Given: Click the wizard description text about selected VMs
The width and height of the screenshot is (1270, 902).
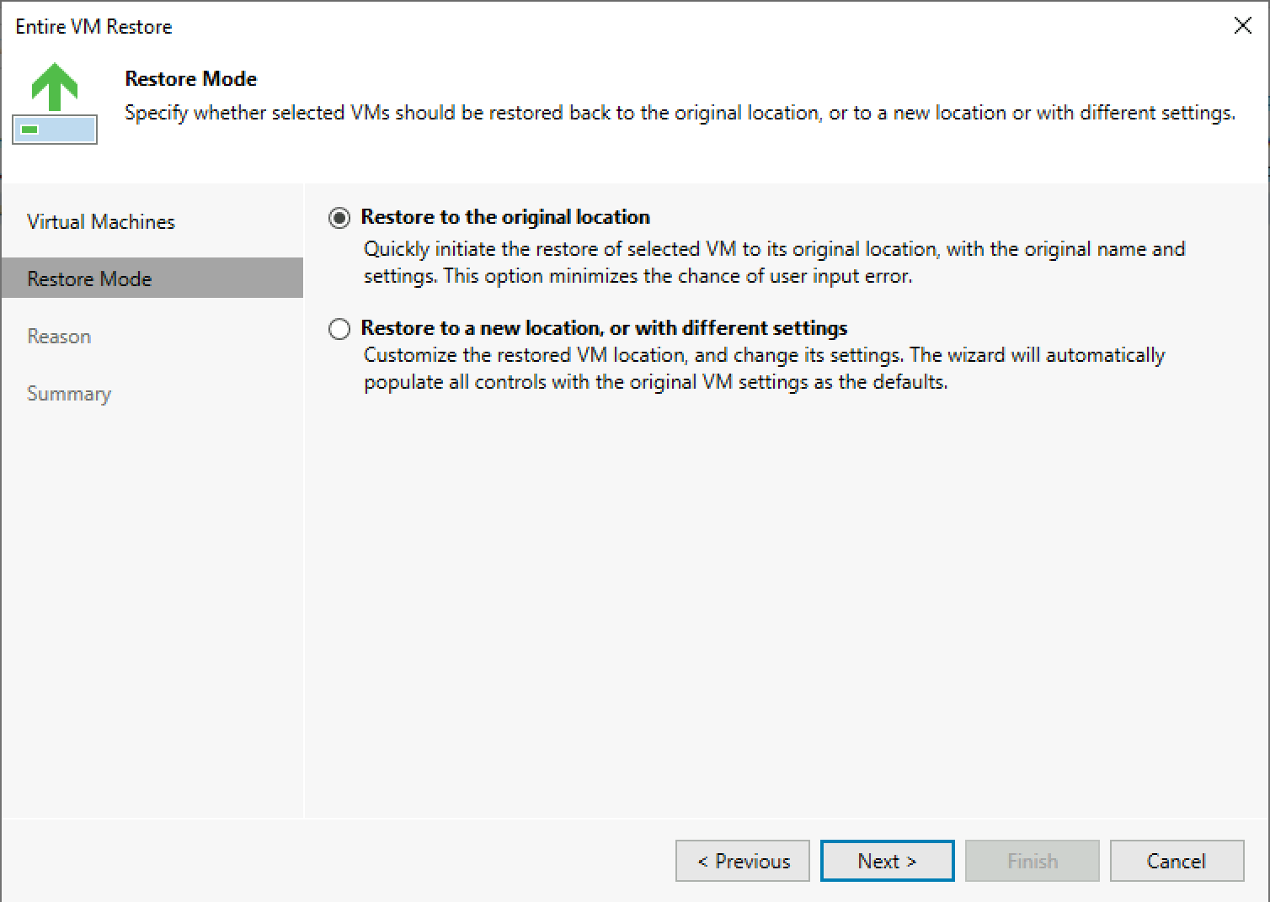Looking at the screenshot, I should [x=681, y=112].
